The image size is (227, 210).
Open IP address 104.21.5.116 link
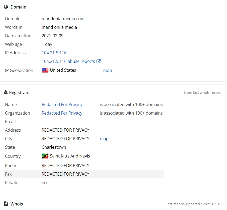[54, 53]
